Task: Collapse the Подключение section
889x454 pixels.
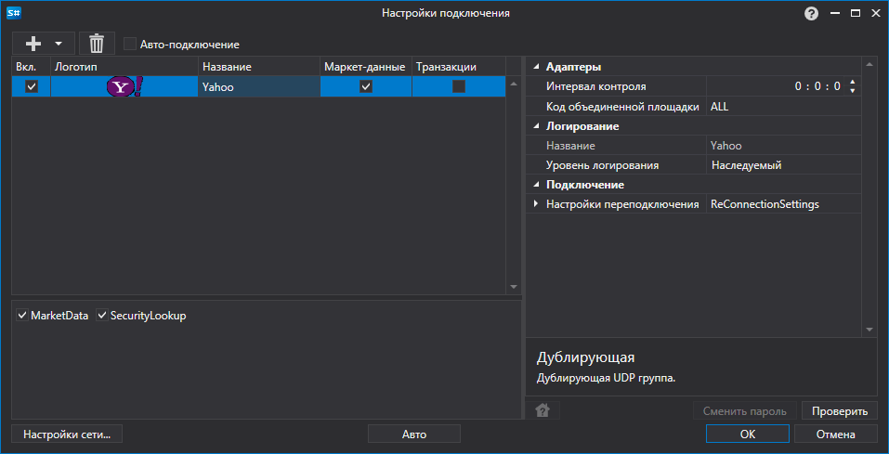Action: pyautogui.click(x=536, y=185)
